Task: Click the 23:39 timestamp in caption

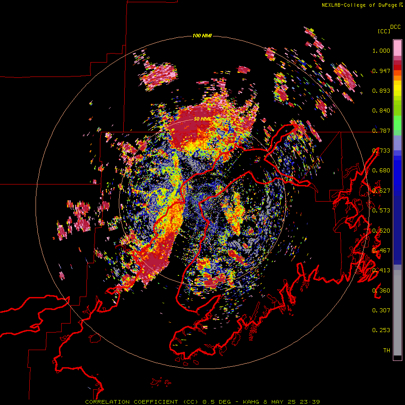Action: [x=310, y=402]
